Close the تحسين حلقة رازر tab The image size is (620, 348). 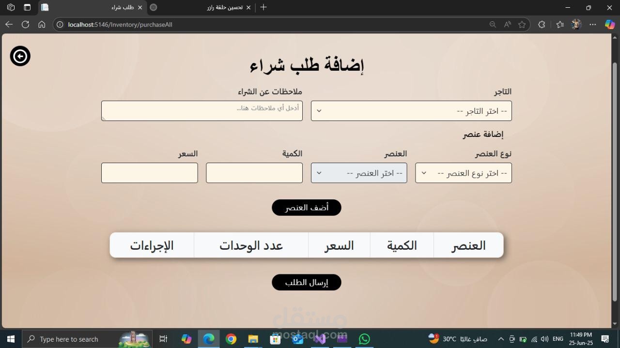(x=248, y=7)
